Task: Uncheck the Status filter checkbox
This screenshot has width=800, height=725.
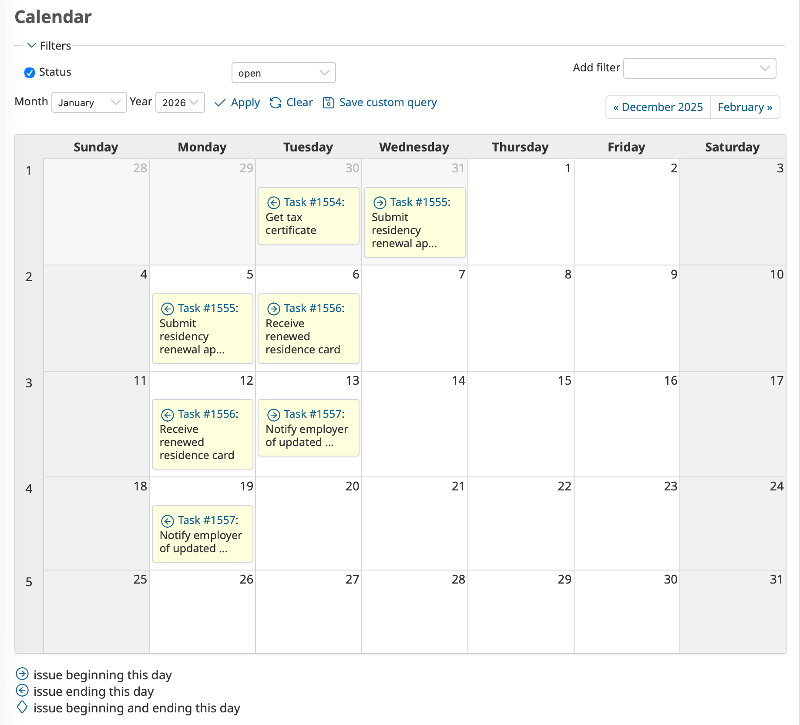Action: (29, 72)
